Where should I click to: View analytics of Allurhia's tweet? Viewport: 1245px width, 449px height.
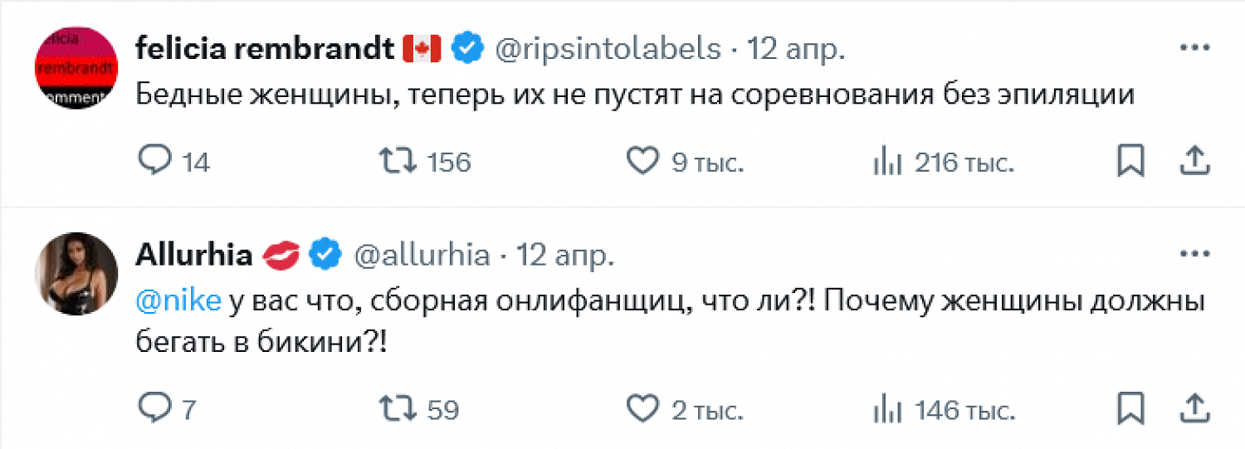[888, 409]
